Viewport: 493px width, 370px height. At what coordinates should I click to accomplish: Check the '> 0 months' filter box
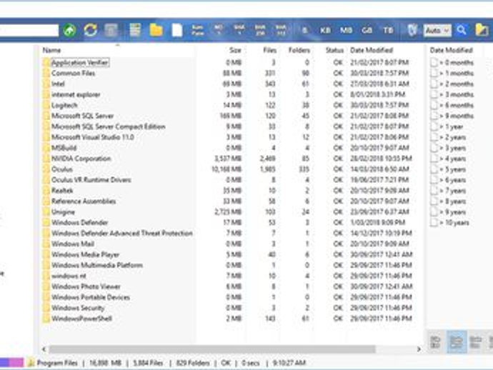click(434, 63)
